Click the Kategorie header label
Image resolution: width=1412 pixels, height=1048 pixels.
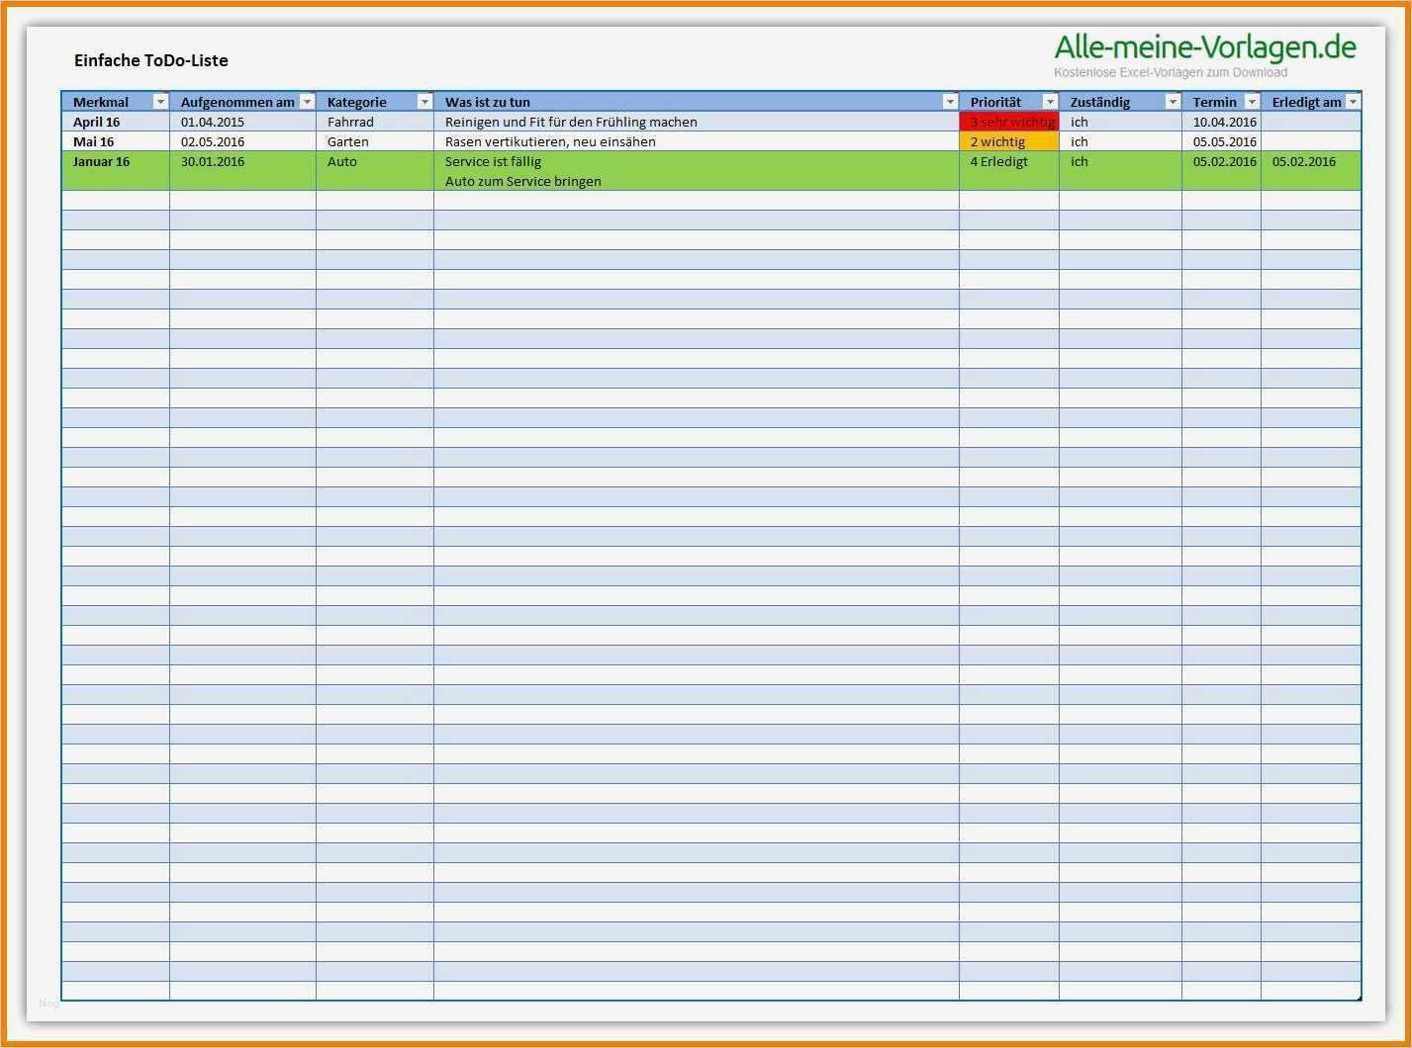357,102
